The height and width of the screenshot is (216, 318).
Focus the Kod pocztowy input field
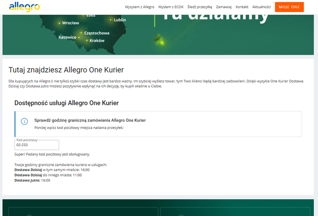[37, 145]
